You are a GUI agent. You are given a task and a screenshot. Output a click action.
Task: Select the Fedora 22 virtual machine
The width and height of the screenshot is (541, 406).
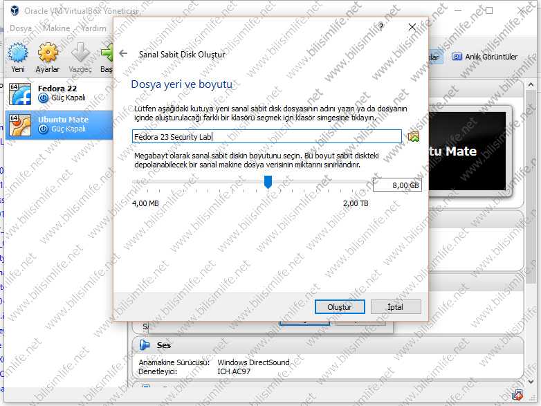[x=59, y=94]
